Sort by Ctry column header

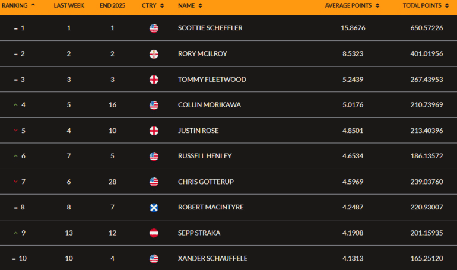pyautogui.click(x=151, y=5)
